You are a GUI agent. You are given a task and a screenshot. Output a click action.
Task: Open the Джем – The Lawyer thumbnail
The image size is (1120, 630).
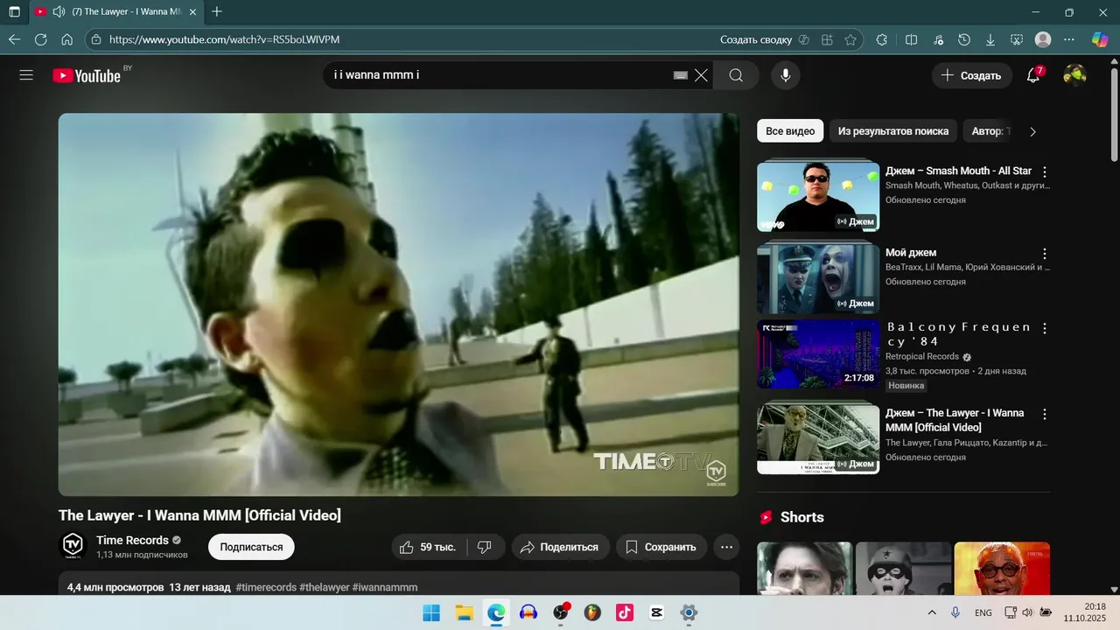pos(818,439)
